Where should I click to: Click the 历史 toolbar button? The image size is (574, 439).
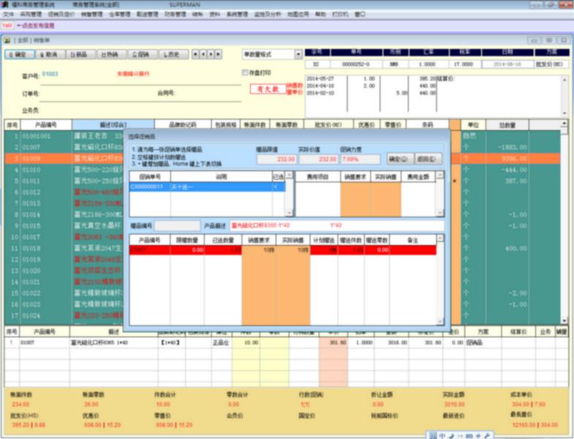(x=173, y=54)
